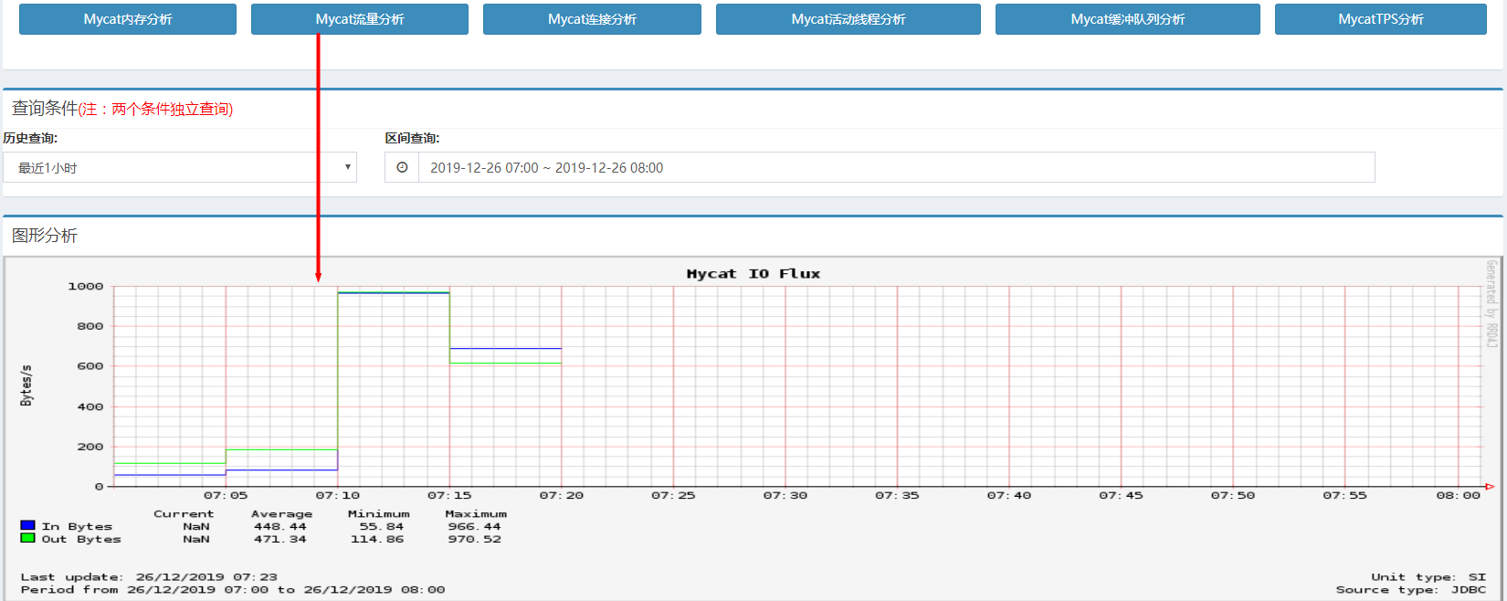1507x601 pixels.
Task: Click the Period from date range text
Action: click(233, 589)
